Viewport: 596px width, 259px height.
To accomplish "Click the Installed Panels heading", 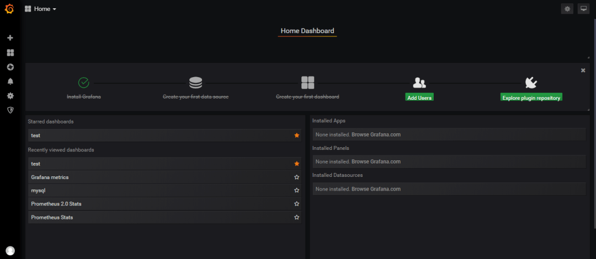I will 331,148.
